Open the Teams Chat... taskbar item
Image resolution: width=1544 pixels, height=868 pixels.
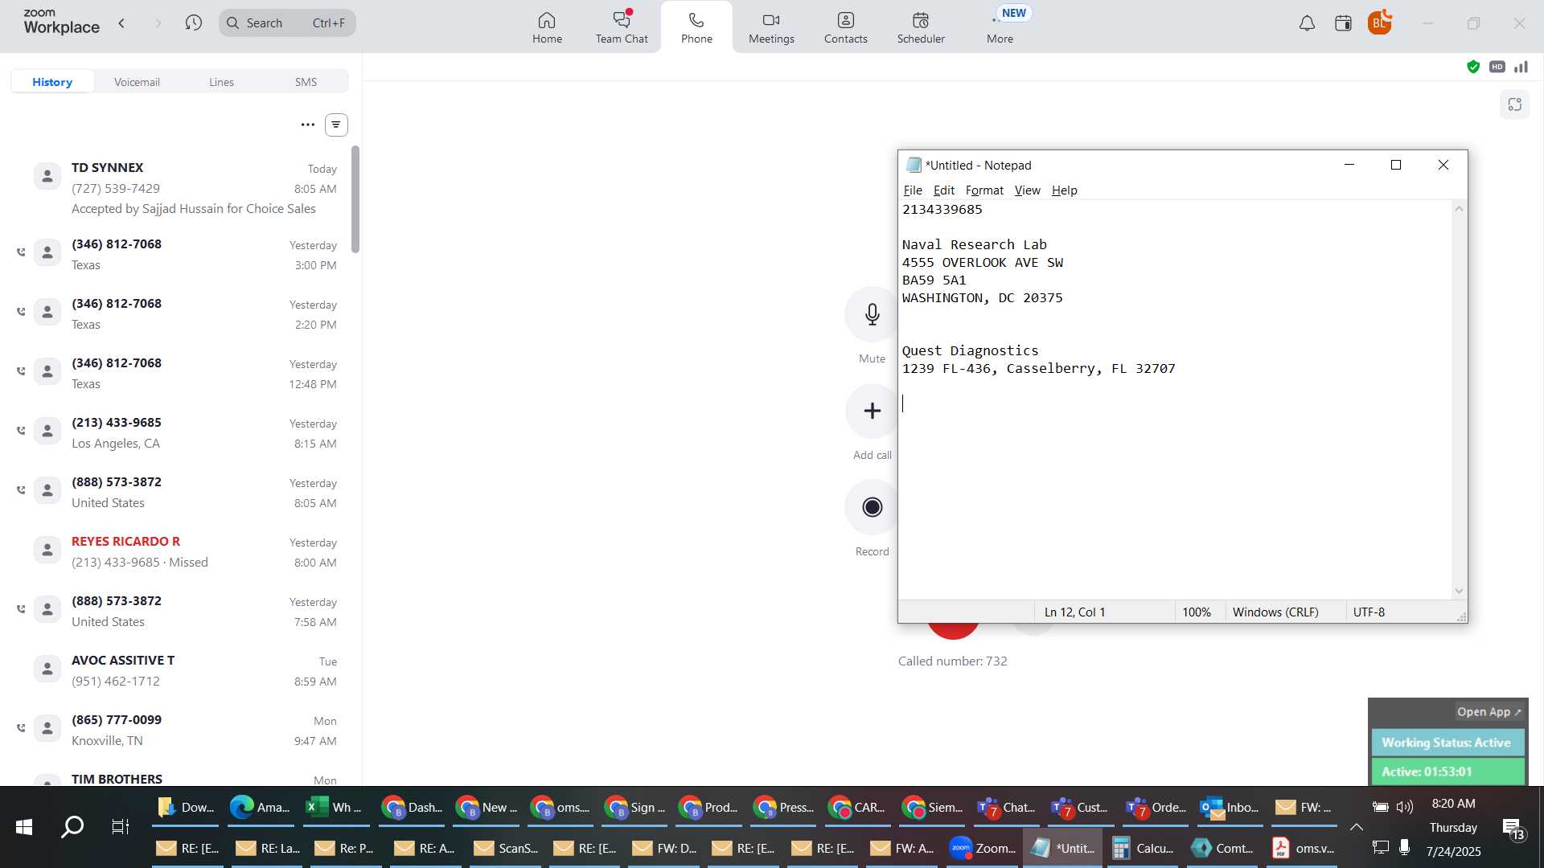click(x=1006, y=808)
